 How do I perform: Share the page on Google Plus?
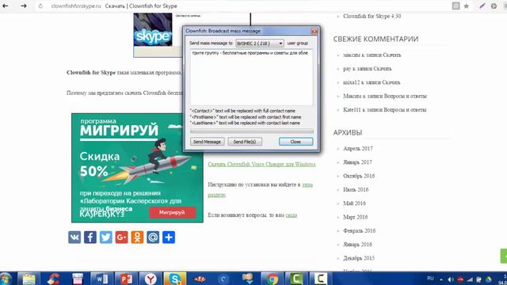pyautogui.click(x=121, y=237)
